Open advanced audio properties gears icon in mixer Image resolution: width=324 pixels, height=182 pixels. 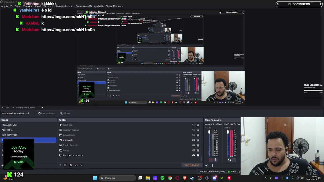(207, 165)
